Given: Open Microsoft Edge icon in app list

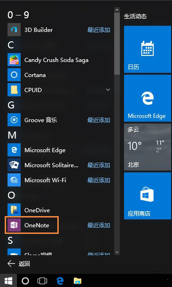Looking at the screenshot, I should pyautogui.click(x=14, y=150).
